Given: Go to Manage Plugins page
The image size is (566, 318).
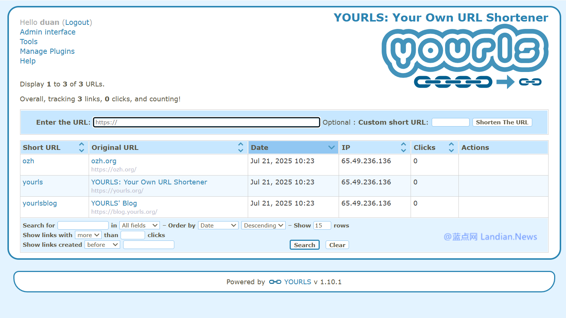Looking at the screenshot, I should click(47, 52).
